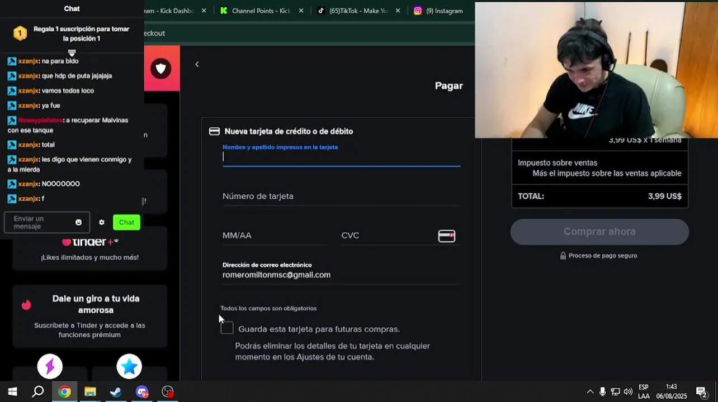718x402 pixels.
Task: Click the Tinder+ plan card
Action: pyautogui.click(x=90, y=248)
